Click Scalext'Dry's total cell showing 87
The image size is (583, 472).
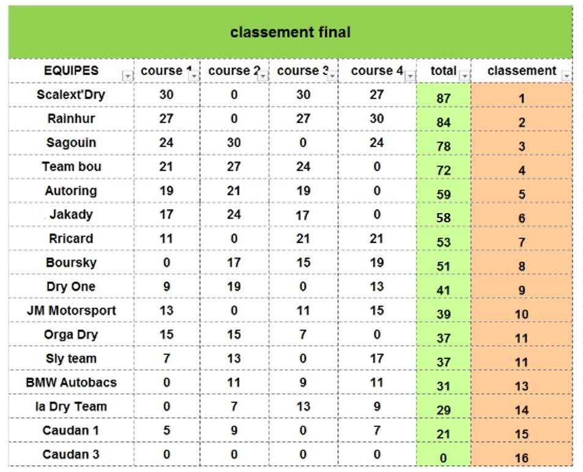(444, 98)
